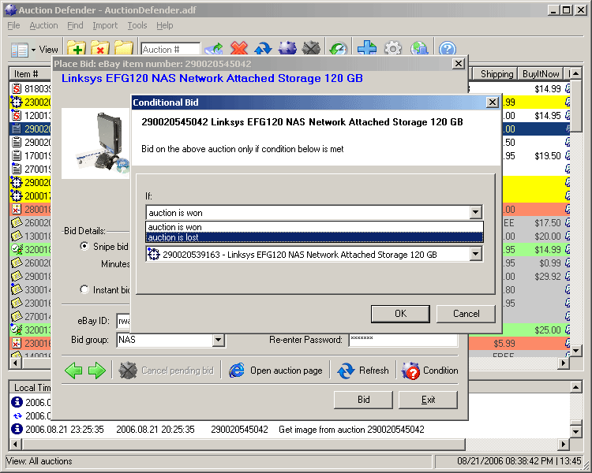Click the plain yellow folder toolbar icon

tap(124, 49)
